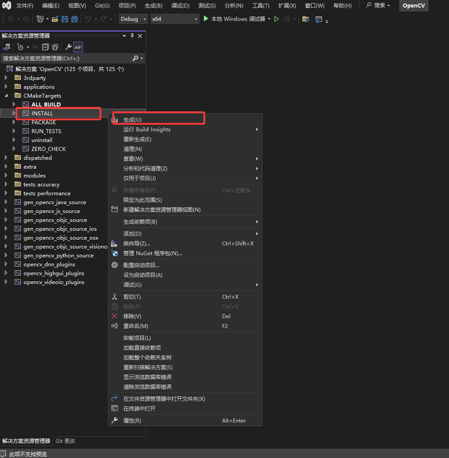Click the Start Without Debugging play icon
Viewport: 449px width, 458px height.
tap(277, 19)
